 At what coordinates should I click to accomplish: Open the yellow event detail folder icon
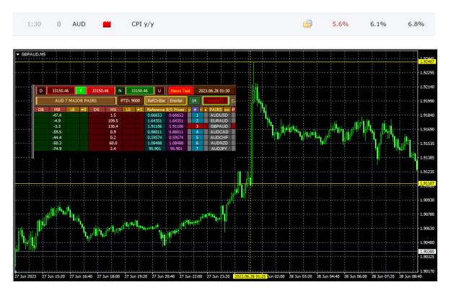coord(307,24)
